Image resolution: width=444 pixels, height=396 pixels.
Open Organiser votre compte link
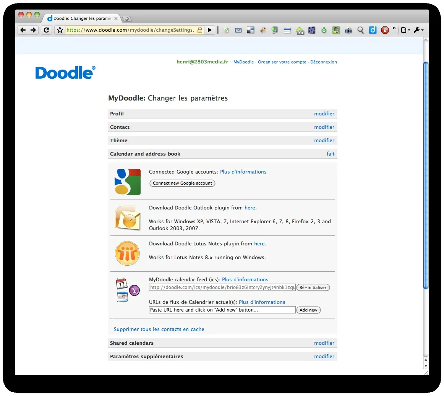click(x=282, y=62)
